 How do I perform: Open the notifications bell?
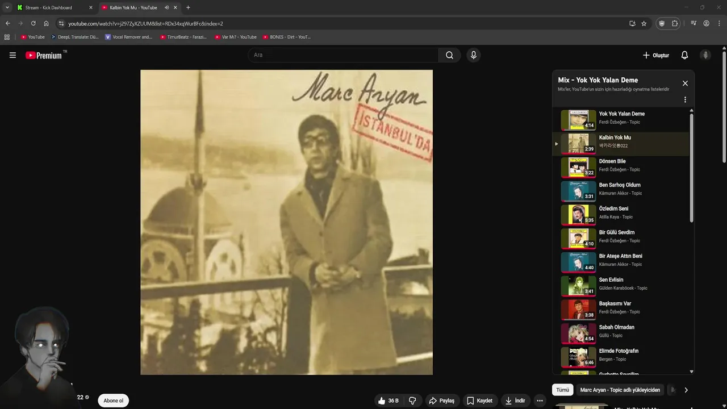(684, 55)
